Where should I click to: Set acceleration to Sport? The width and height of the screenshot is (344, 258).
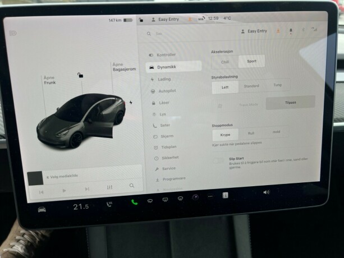pyautogui.click(x=251, y=61)
